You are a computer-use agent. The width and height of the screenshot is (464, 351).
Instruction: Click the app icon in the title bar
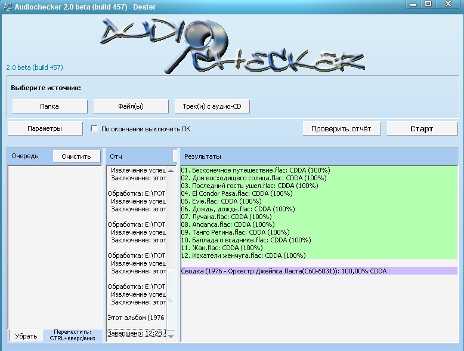7,4
